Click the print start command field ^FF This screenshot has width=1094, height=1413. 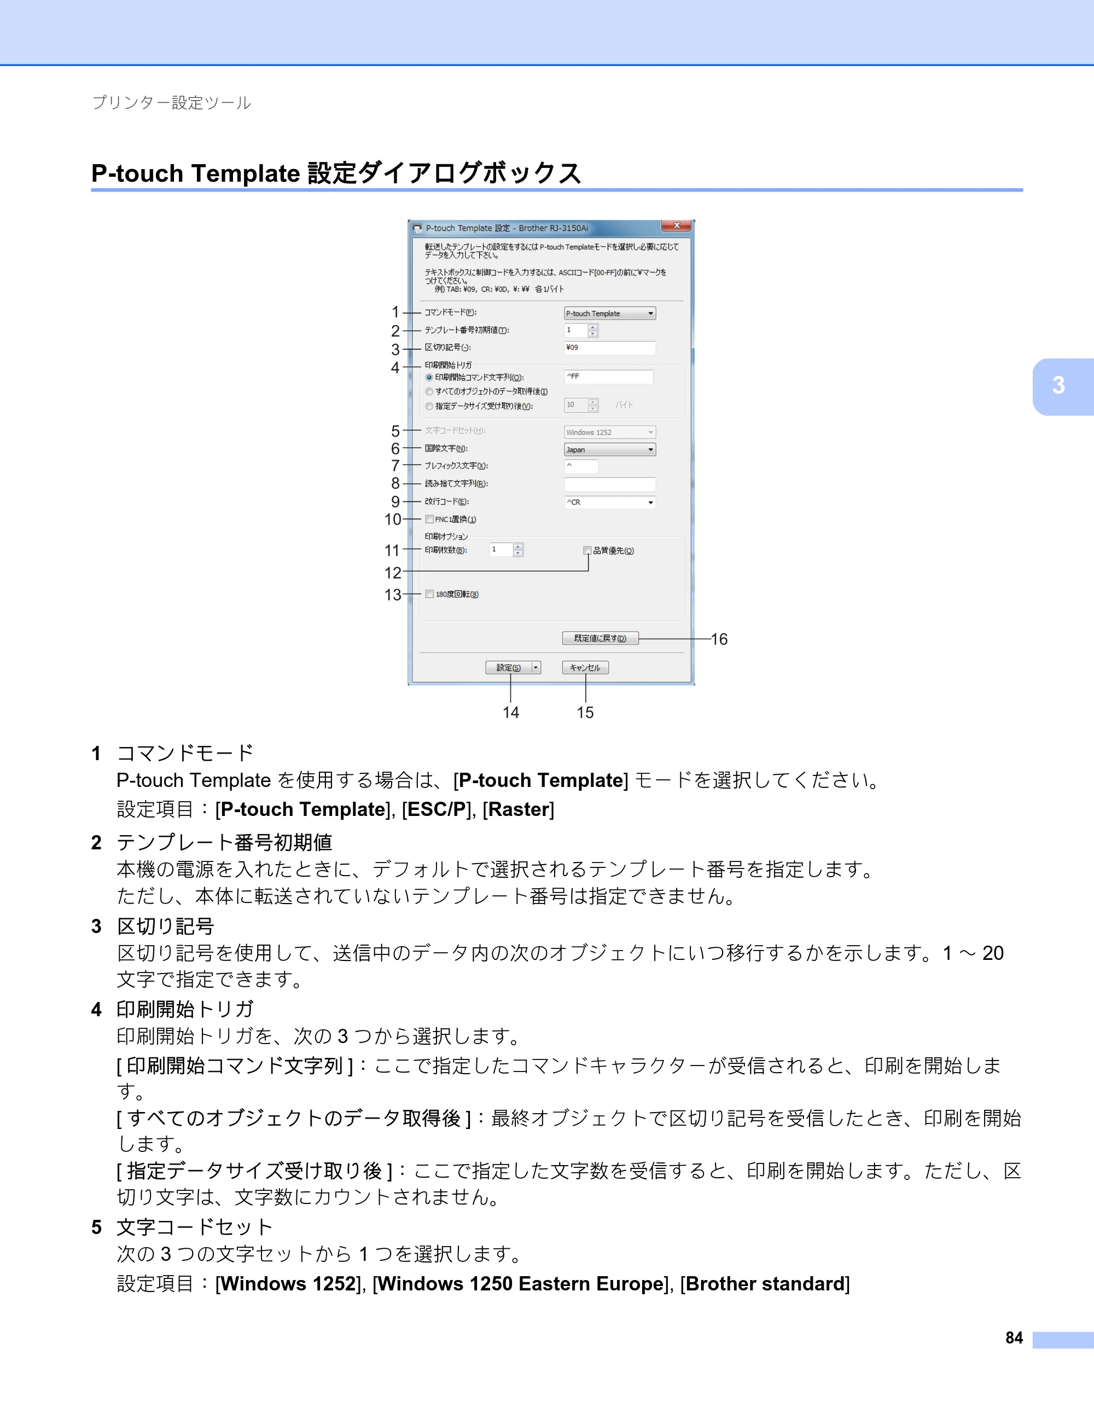tap(608, 377)
